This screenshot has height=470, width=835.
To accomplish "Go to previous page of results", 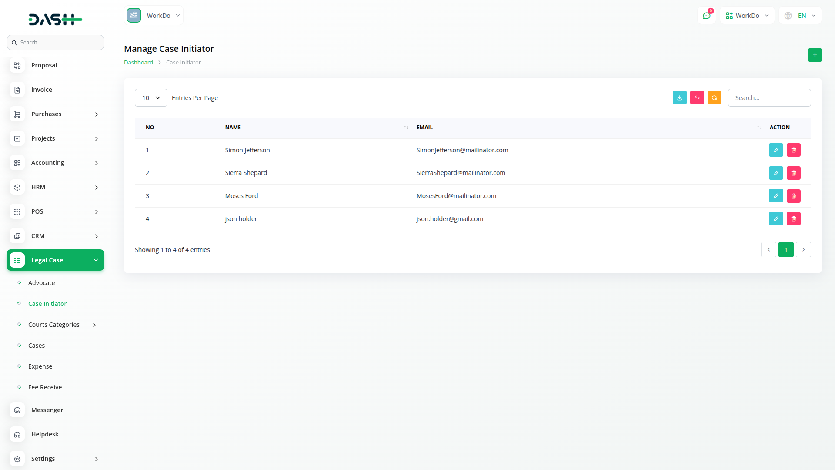I will pos(768,250).
